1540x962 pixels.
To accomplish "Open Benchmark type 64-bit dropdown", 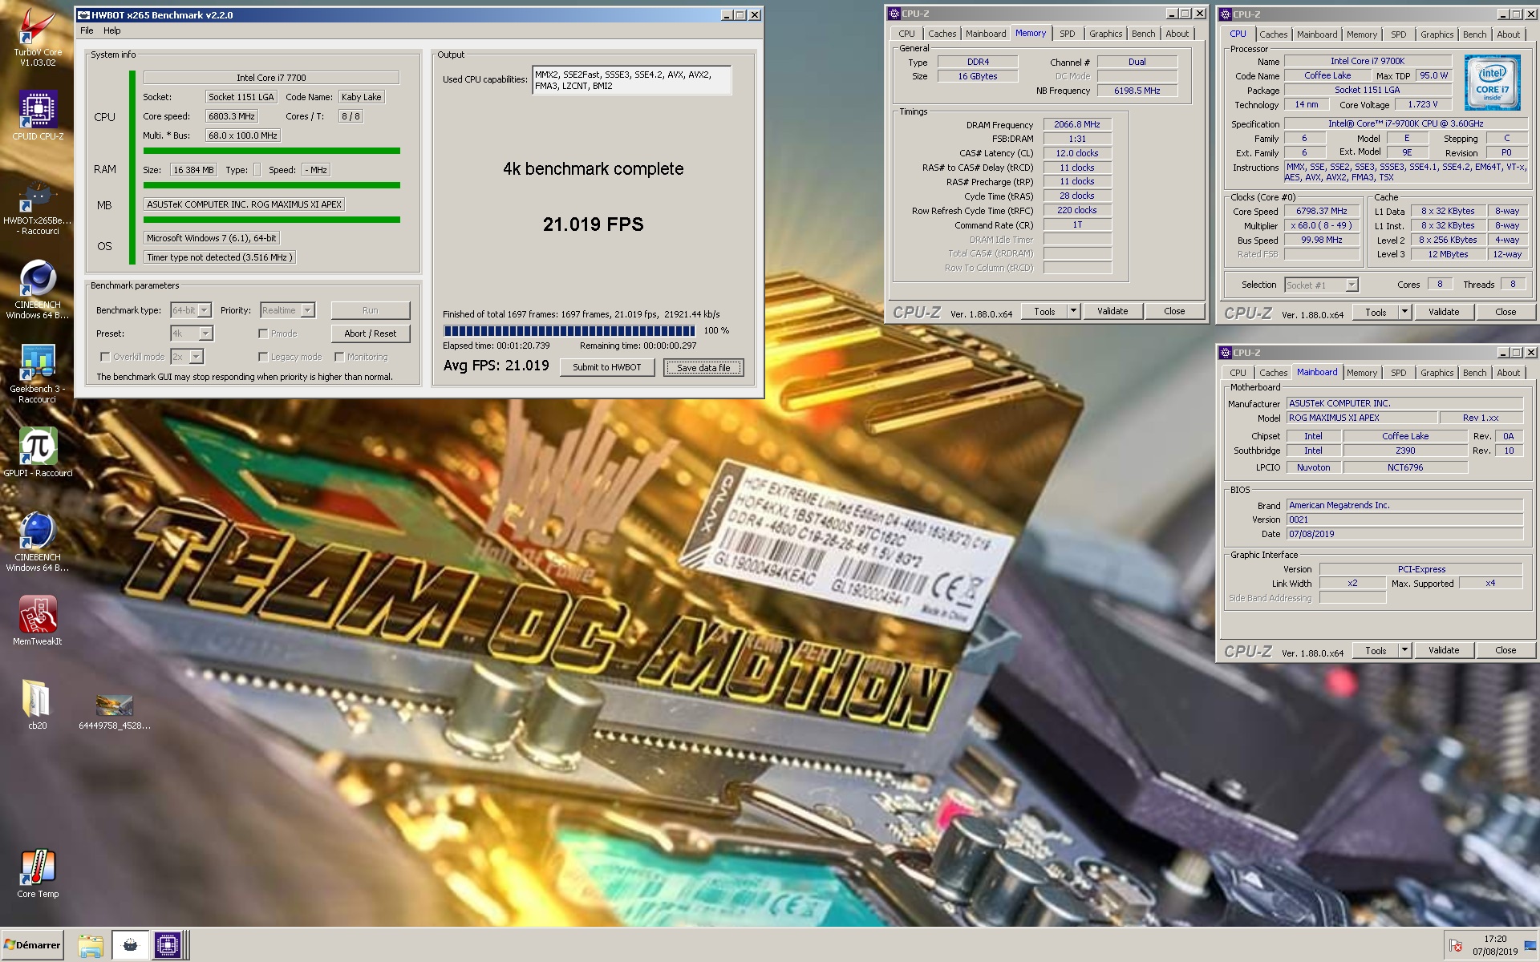I will 191,310.
